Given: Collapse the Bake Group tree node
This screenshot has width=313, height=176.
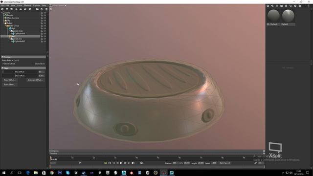Looking at the screenshot, I should tap(5, 26).
